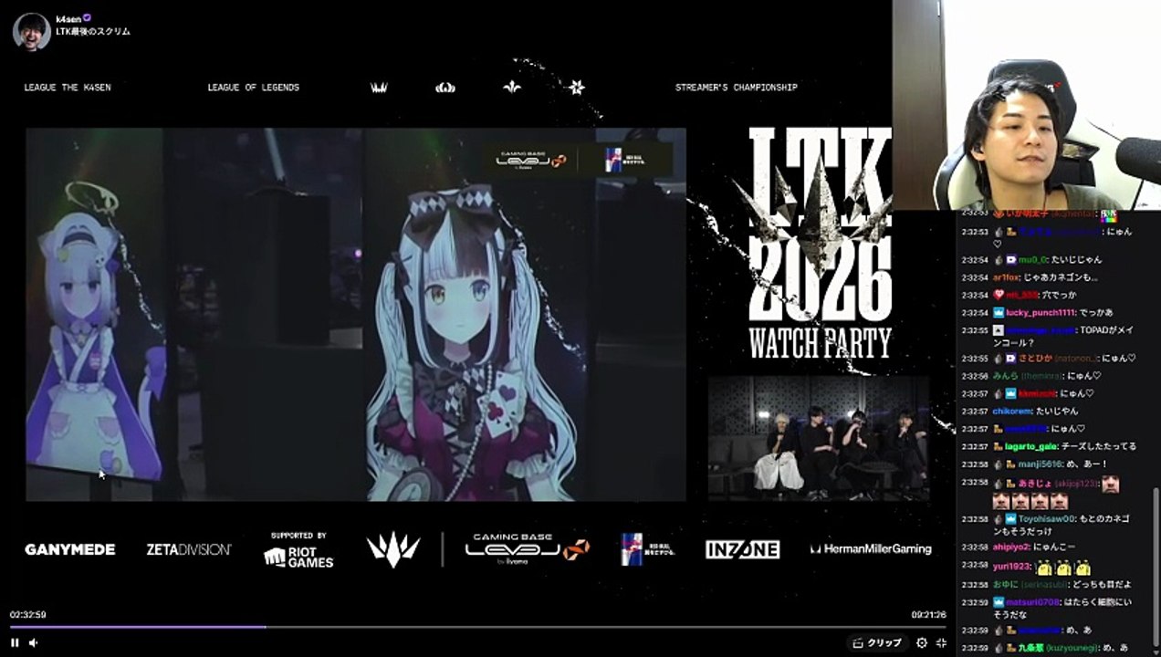Open chatter chikorem username
Viewport: 1161px width, 657px height.
coord(1012,412)
